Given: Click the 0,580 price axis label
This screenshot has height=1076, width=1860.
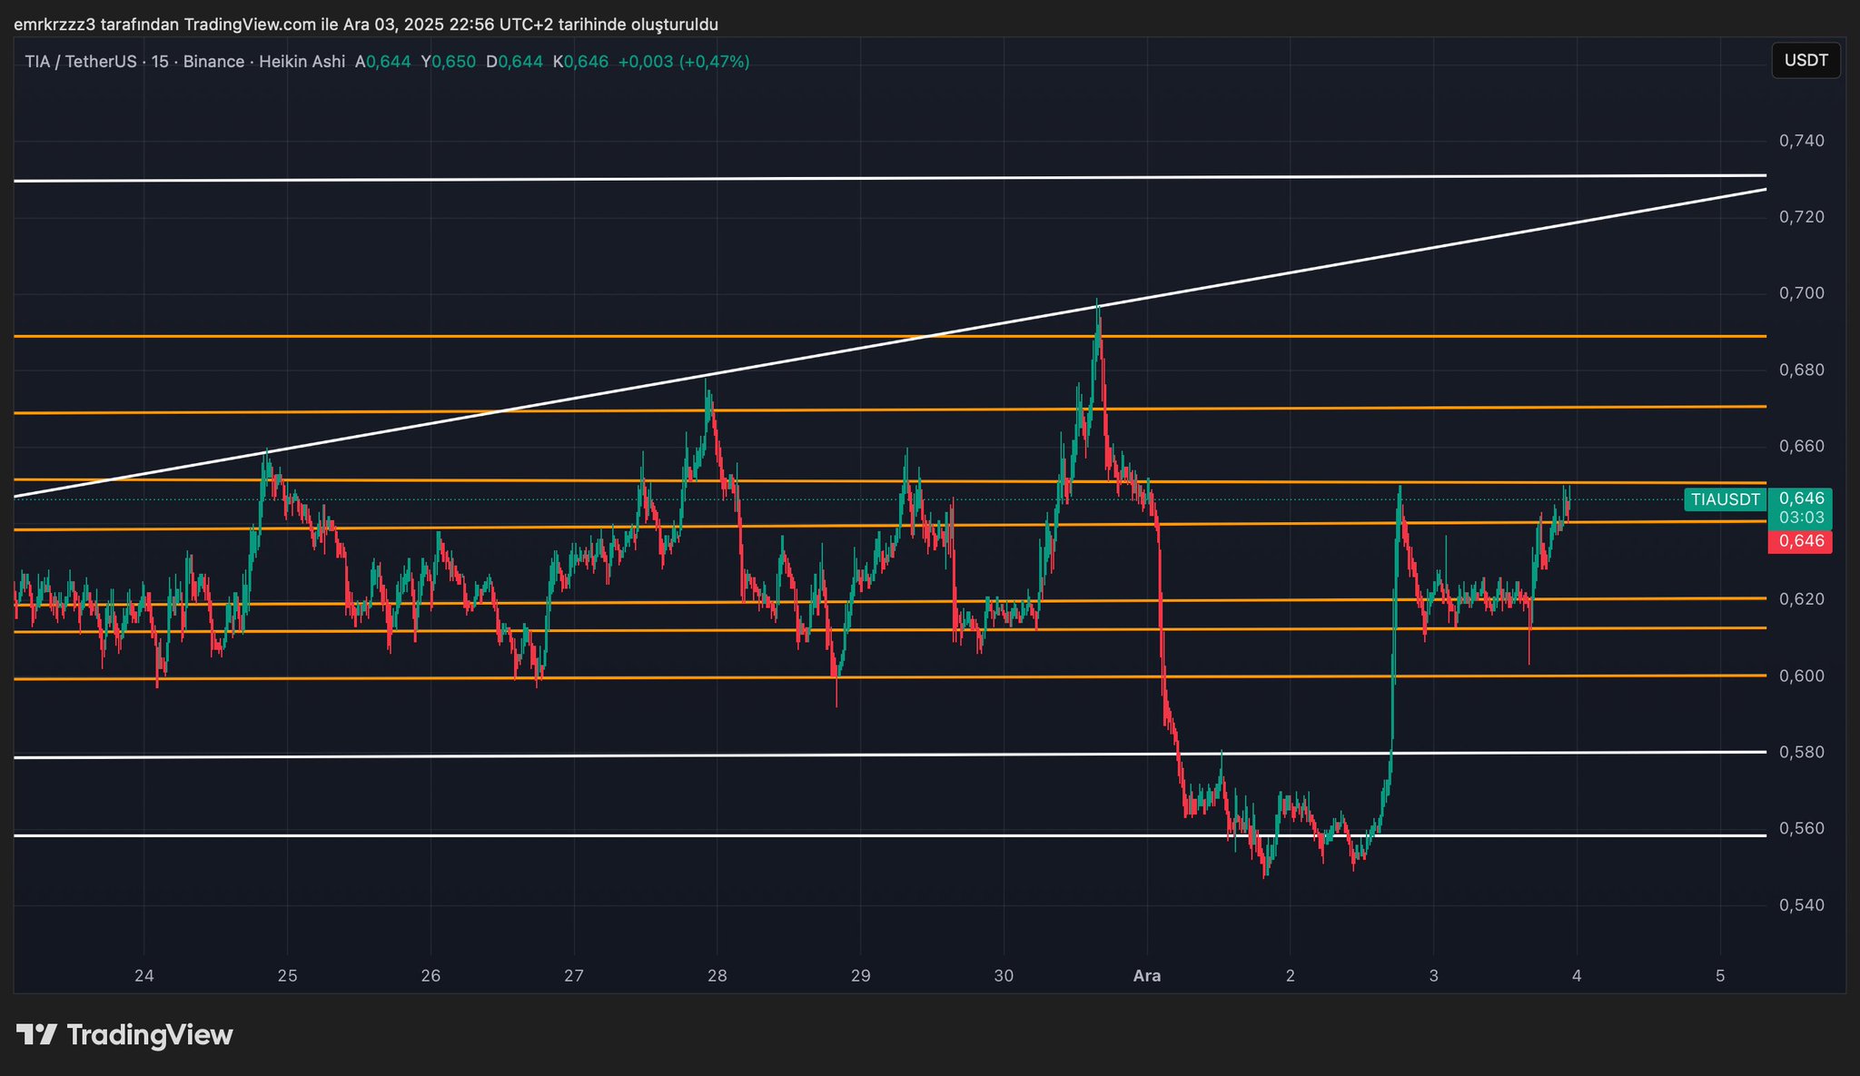Looking at the screenshot, I should (1801, 752).
